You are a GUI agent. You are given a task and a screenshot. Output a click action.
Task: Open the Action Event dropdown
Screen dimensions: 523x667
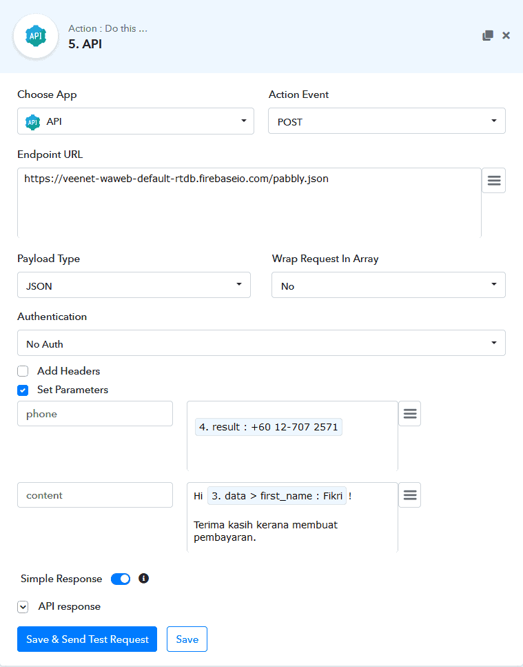[386, 121]
